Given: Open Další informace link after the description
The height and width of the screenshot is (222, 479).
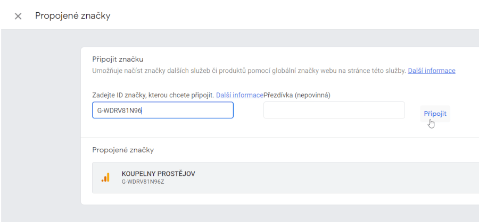Looking at the screenshot, I should pyautogui.click(x=431, y=71).
